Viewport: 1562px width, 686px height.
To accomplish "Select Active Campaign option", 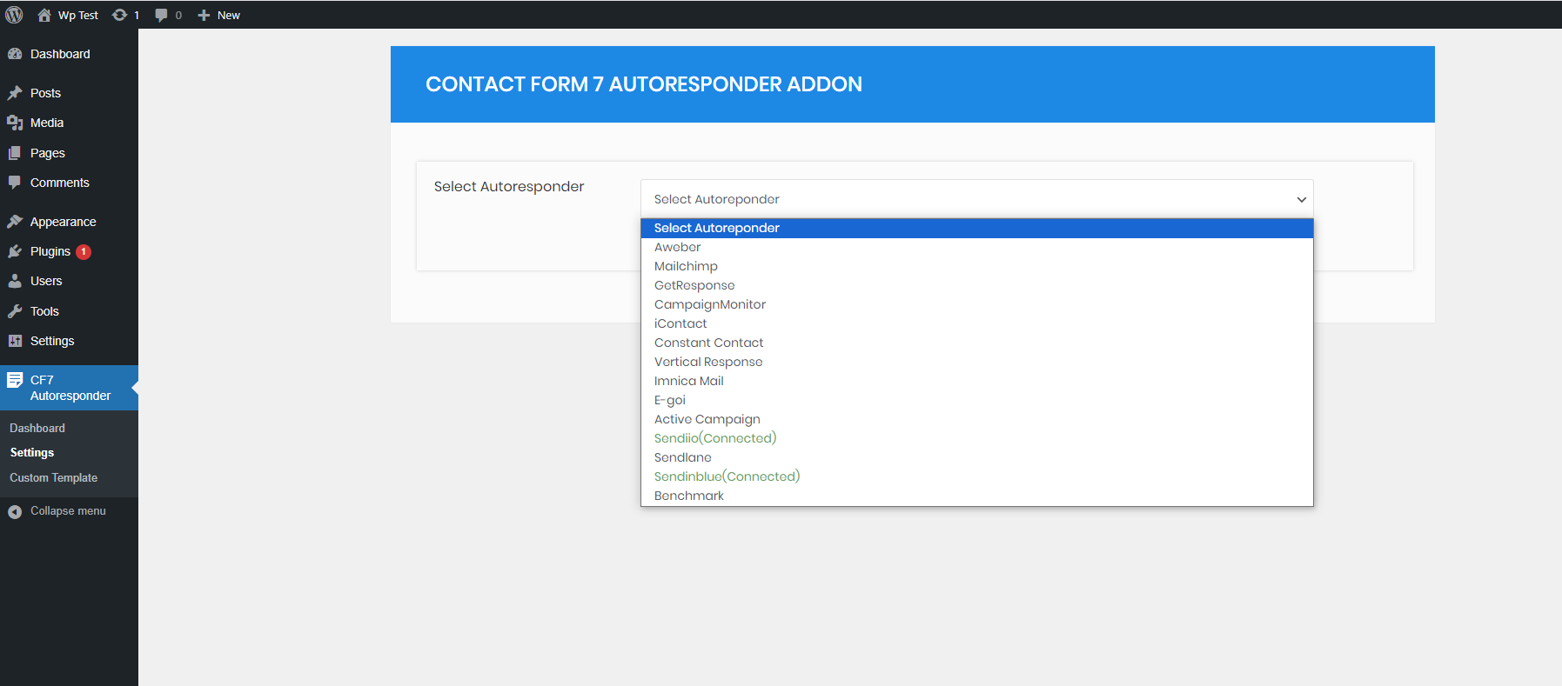I will coord(976,419).
